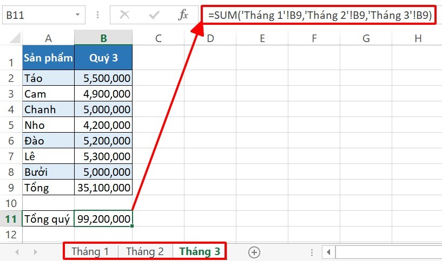Select row 8 header
This screenshot has width=442, height=261.
(11, 171)
